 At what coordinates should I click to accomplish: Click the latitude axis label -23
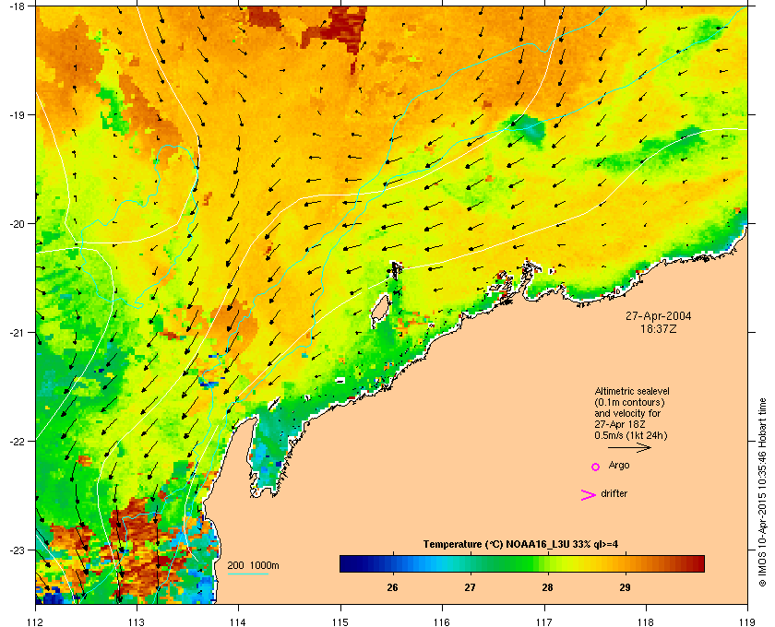pos(17,550)
